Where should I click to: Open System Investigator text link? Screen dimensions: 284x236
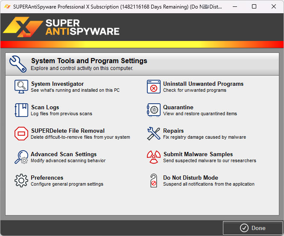[x=57, y=84]
